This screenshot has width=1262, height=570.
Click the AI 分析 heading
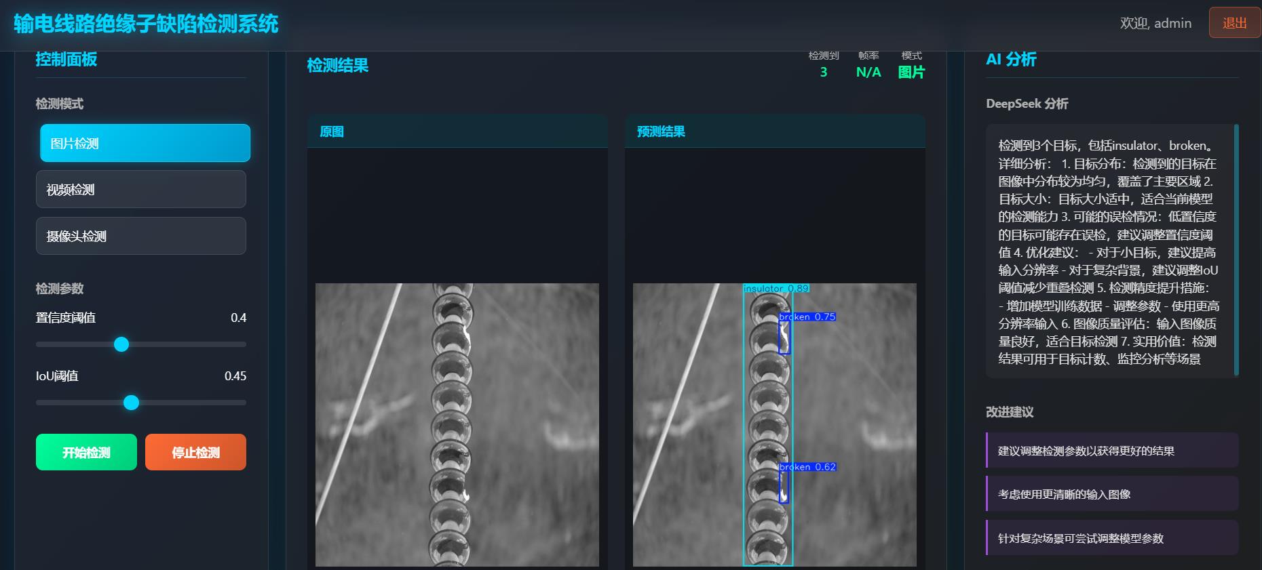click(x=1011, y=60)
